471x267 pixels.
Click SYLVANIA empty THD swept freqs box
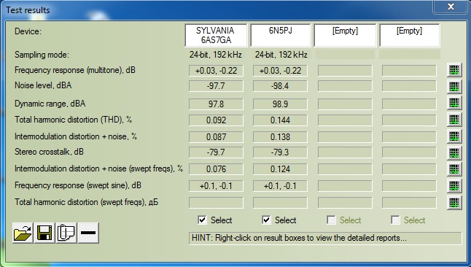point(216,203)
